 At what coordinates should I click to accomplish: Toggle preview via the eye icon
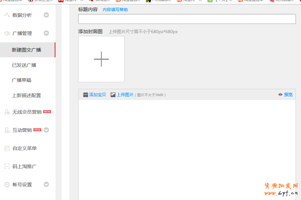tap(280, 95)
